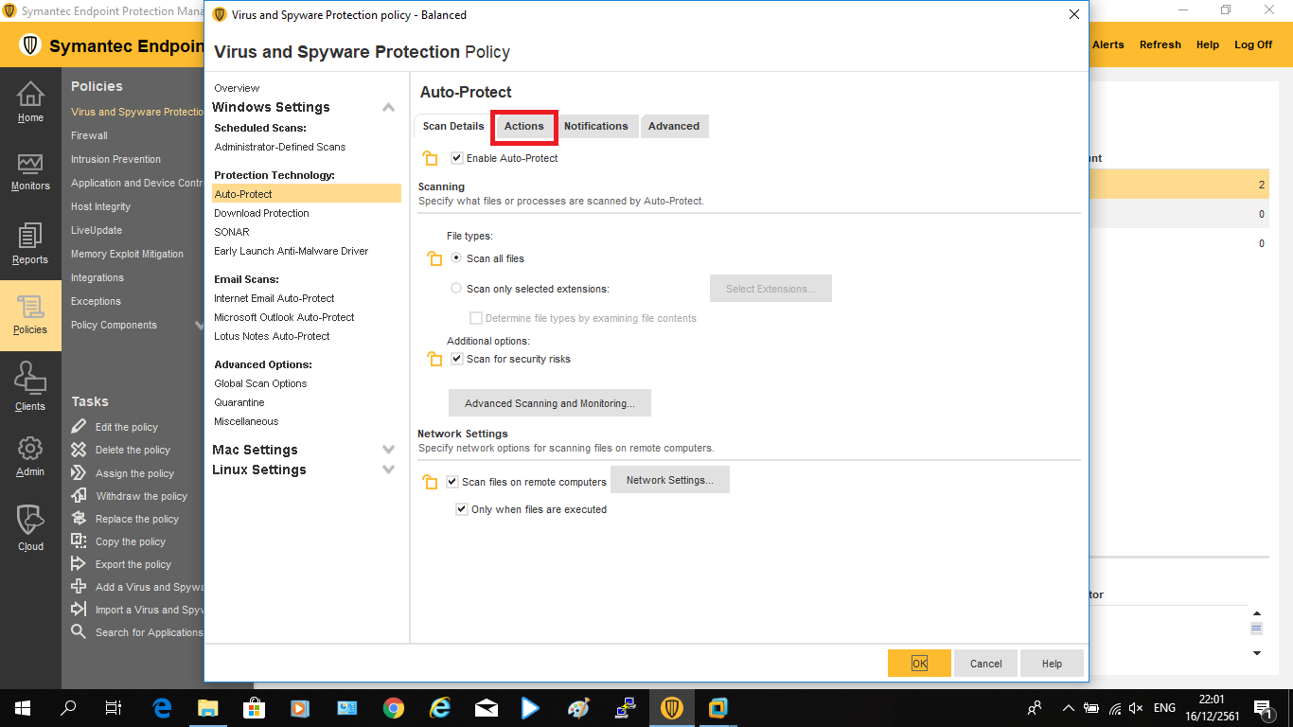Collapse the Windows Settings section

388,108
